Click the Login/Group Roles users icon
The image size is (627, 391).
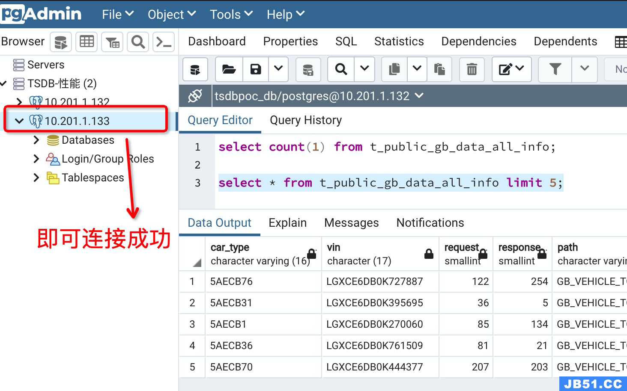(x=53, y=159)
